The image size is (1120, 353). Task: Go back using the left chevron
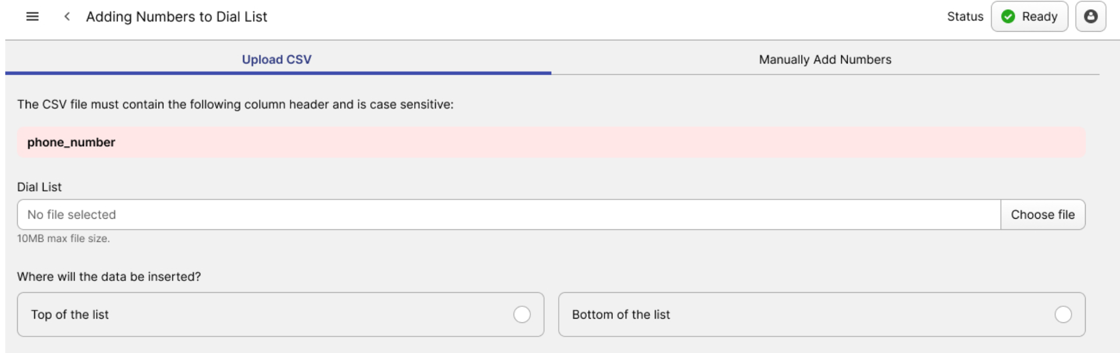click(x=67, y=17)
